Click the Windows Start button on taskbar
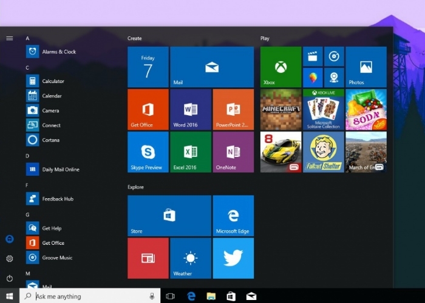Screen dimensions: 425x303 10,296
